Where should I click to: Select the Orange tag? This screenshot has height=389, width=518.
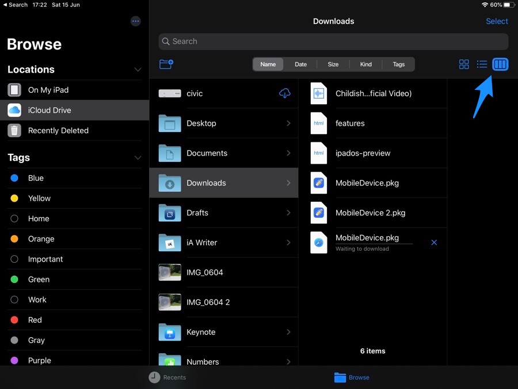pos(75,239)
